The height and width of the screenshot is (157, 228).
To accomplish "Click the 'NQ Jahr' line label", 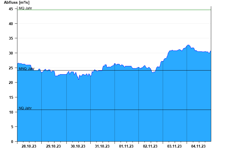I will click(25, 108).
